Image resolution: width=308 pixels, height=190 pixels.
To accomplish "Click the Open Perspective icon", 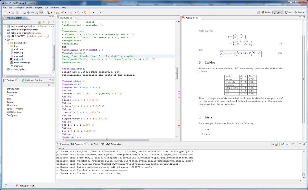I will 259,12.
